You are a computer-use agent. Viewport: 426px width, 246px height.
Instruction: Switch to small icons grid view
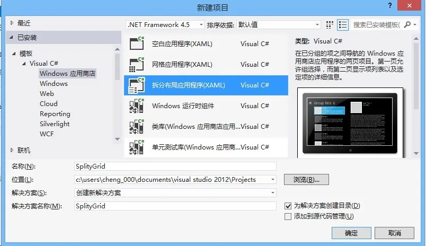click(x=330, y=25)
